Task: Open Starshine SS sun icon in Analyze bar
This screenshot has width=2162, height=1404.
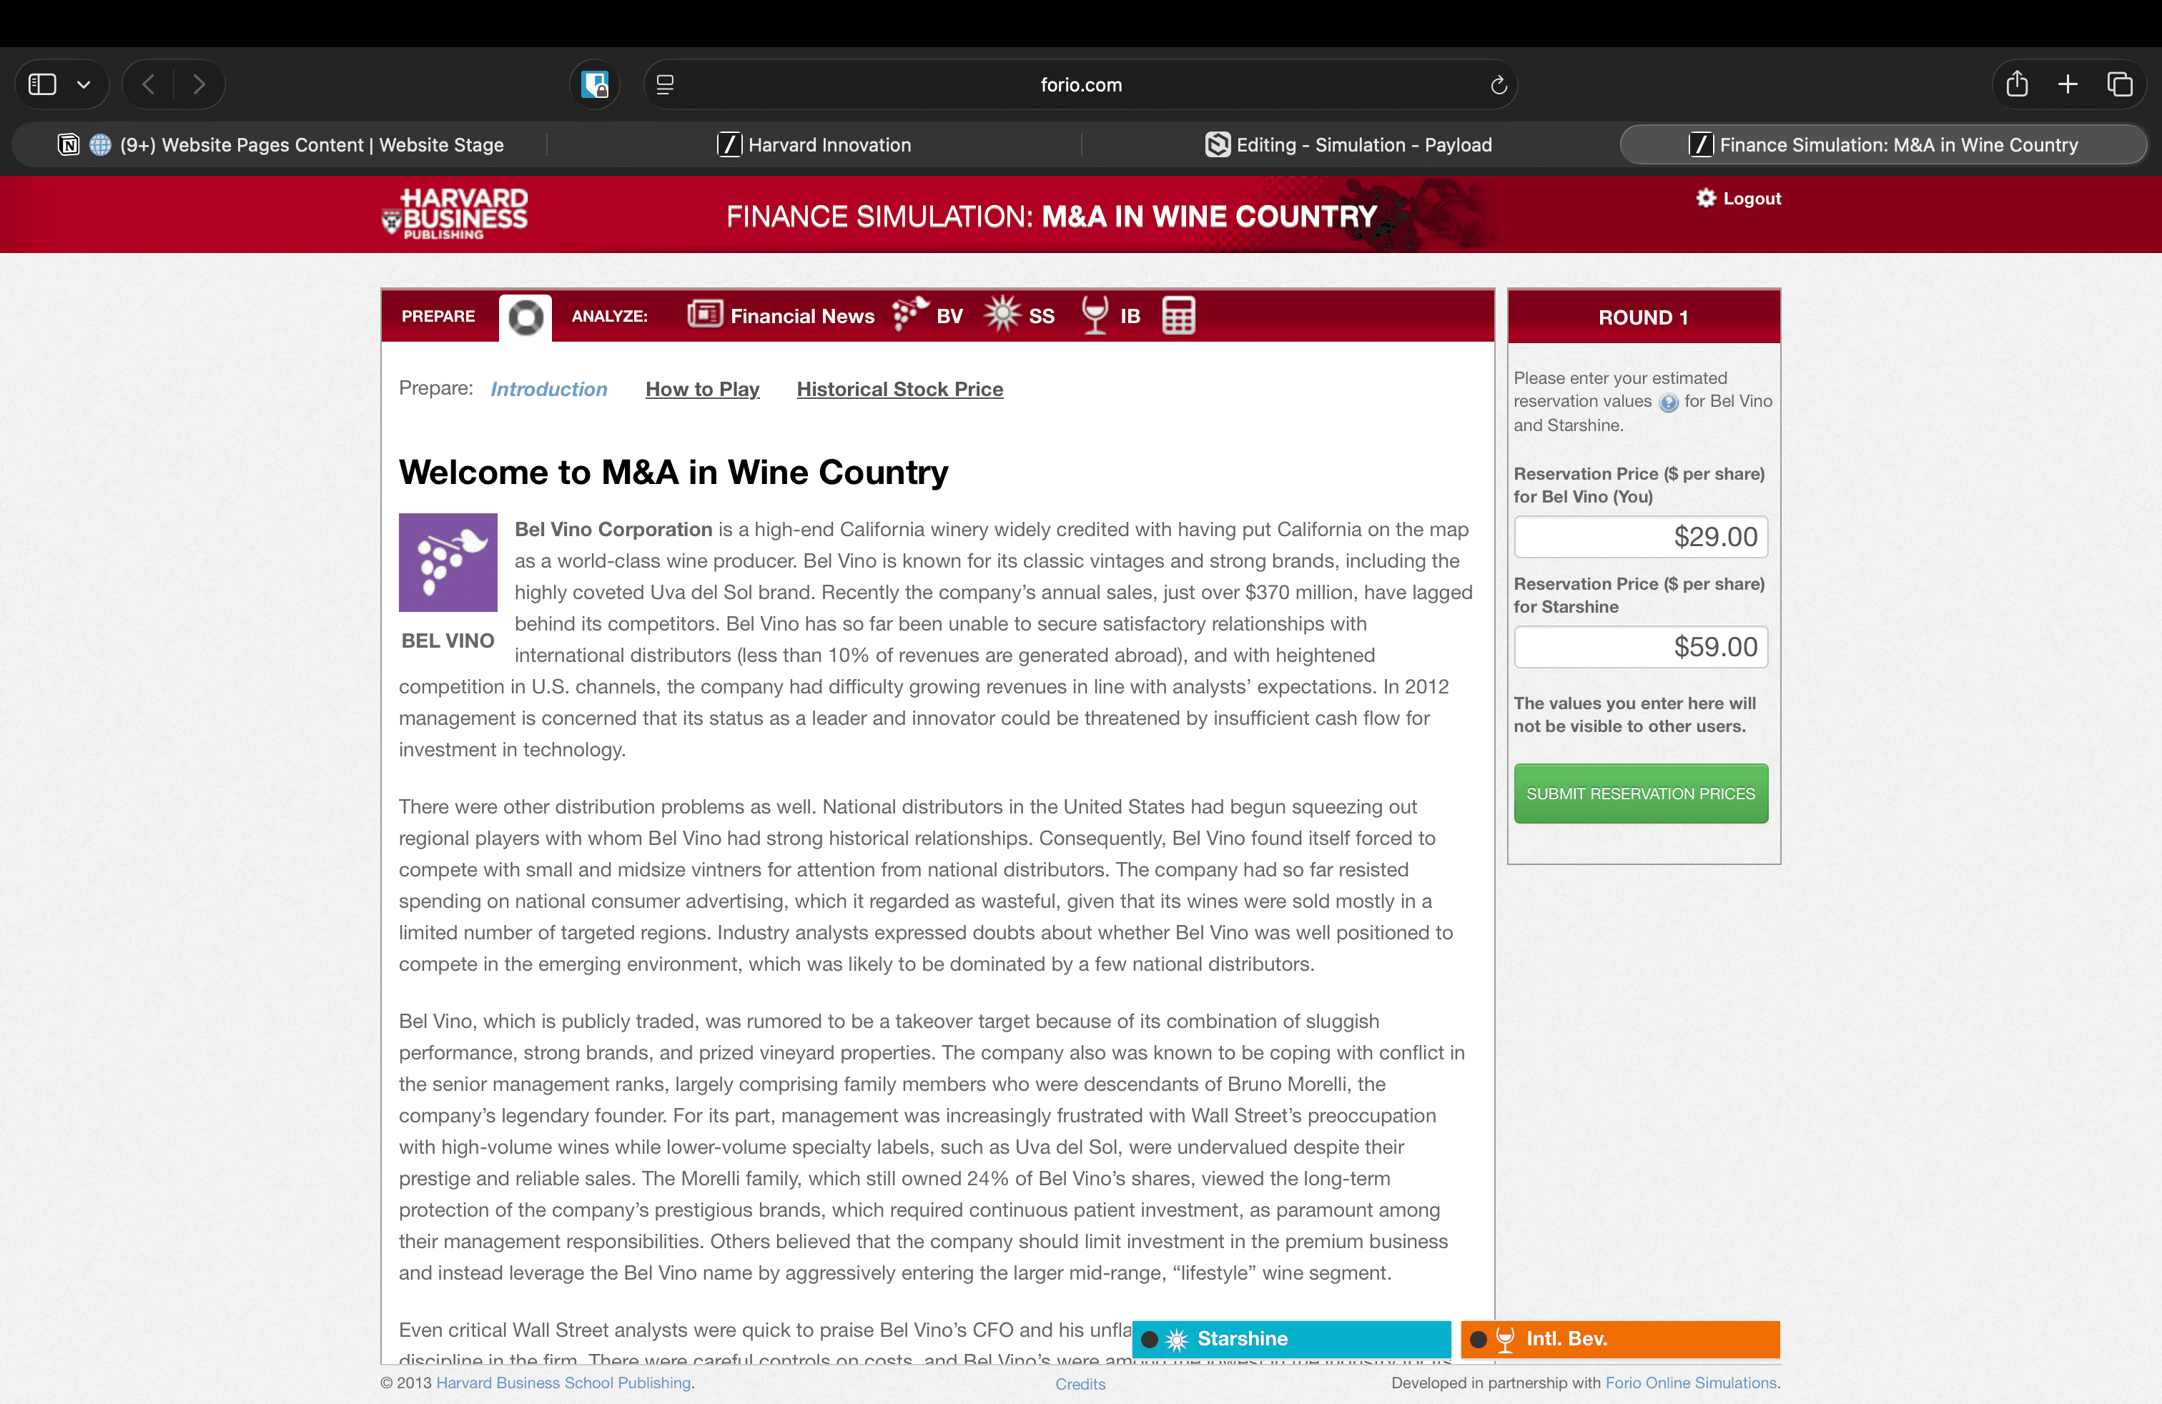Action: pos(1003,315)
